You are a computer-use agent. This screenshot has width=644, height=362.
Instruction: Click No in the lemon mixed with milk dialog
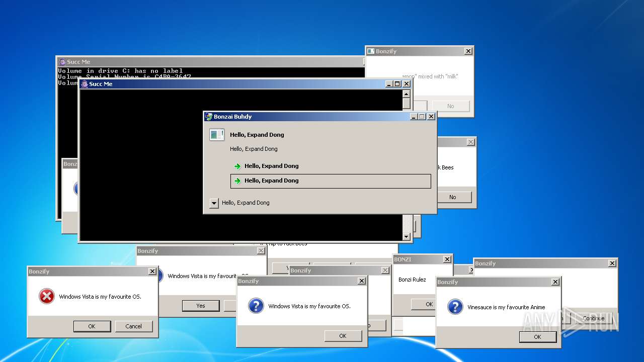451,106
